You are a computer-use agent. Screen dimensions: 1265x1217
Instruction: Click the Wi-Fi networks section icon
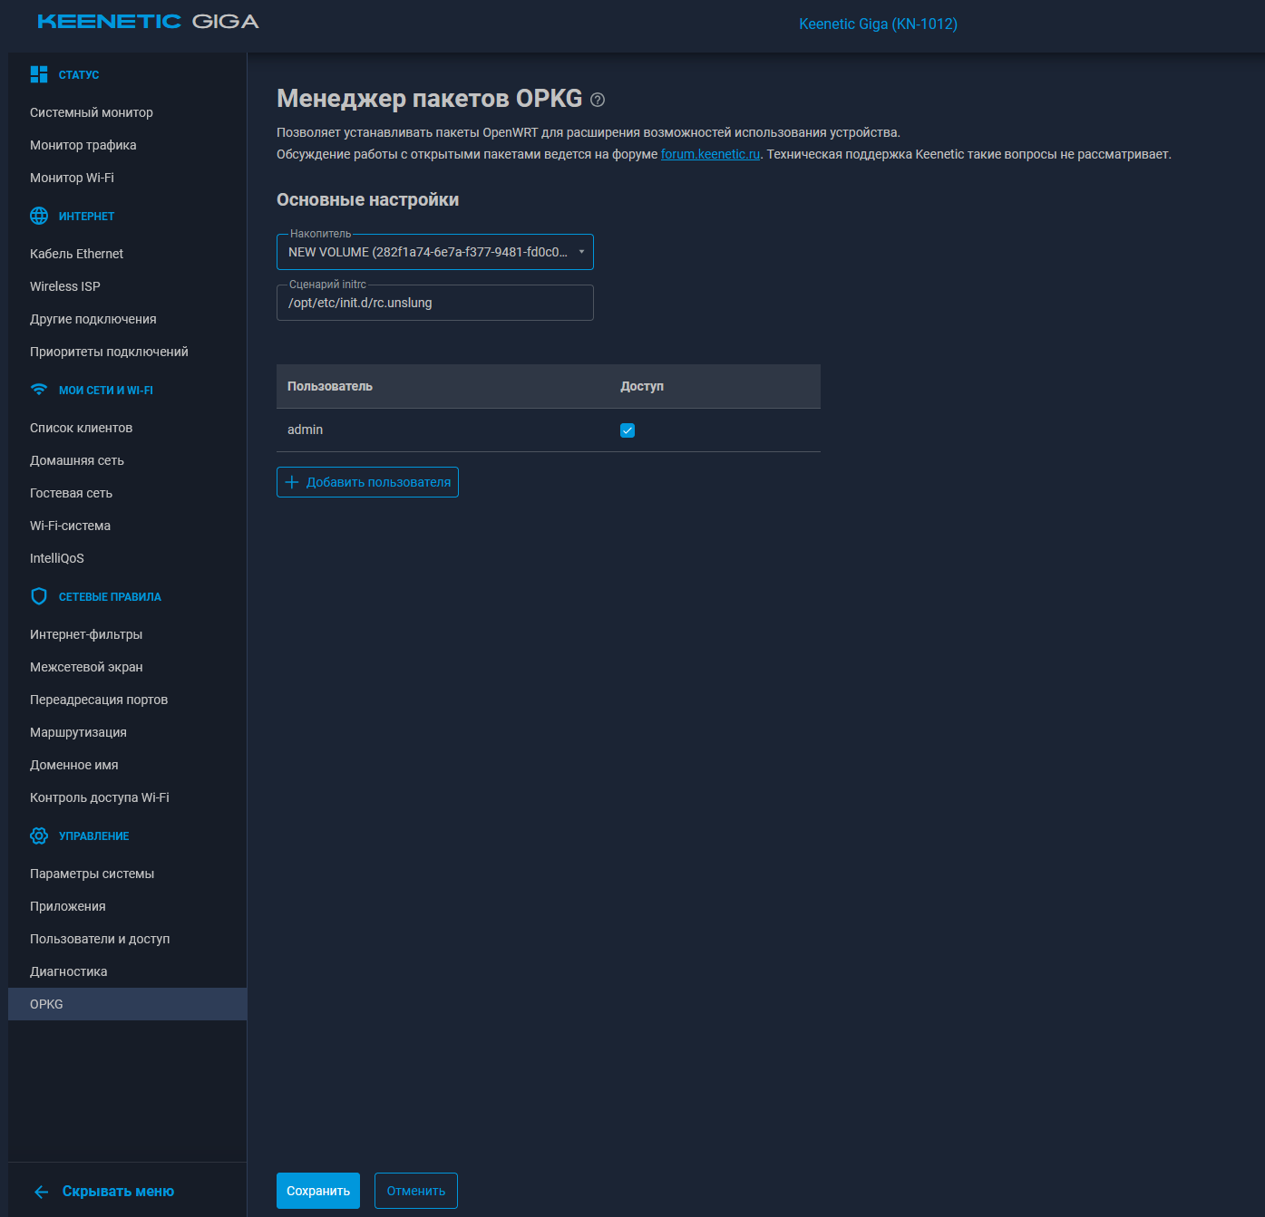click(x=39, y=390)
